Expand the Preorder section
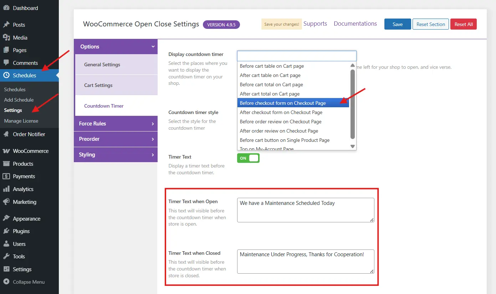The width and height of the screenshot is (496, 294). pyautogui.click(x=116, y=139)
